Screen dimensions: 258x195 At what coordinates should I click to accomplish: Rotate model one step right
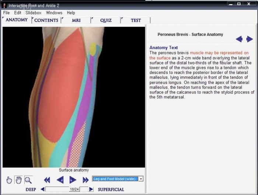pos(73,180)
